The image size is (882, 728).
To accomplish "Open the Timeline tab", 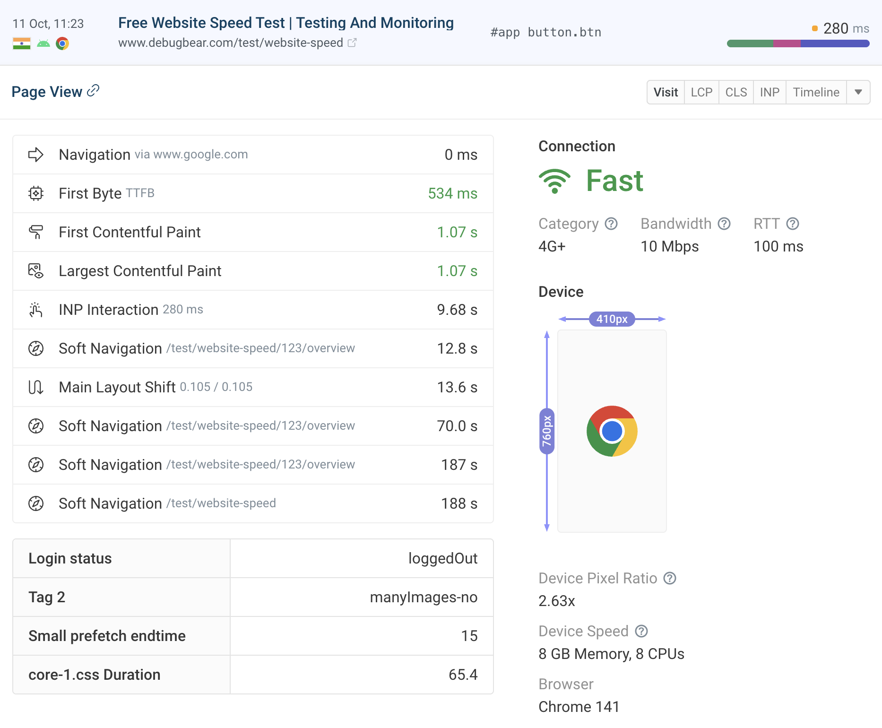I will pyautogui.click(x=816, y=92).
